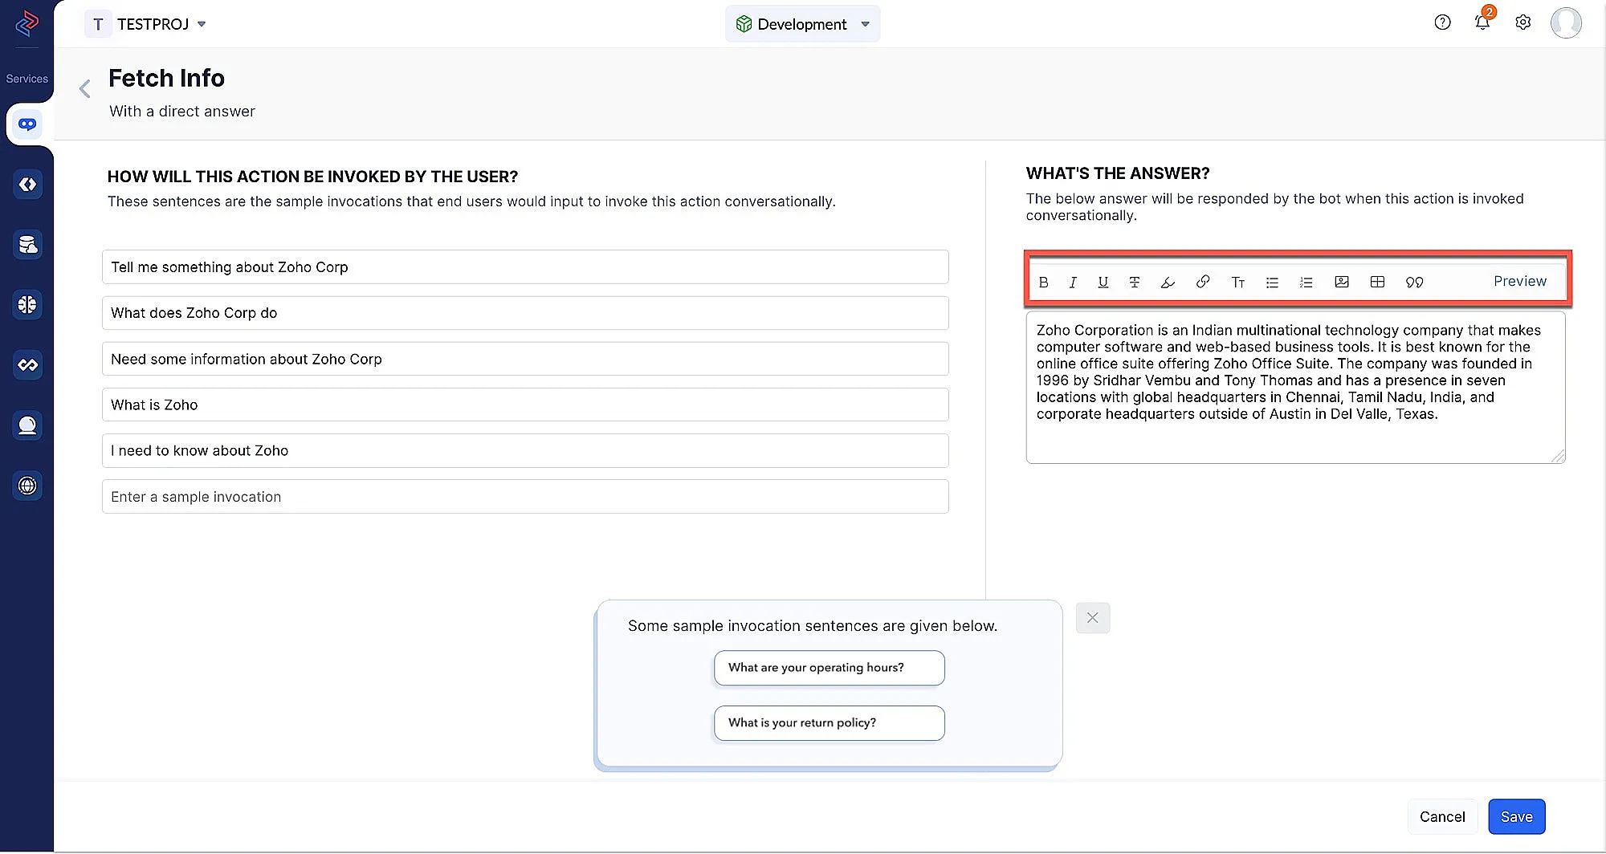Insert a table into the answer
The width and height of the screenshot is (1606, 854).
click(x=1377, y=282)
